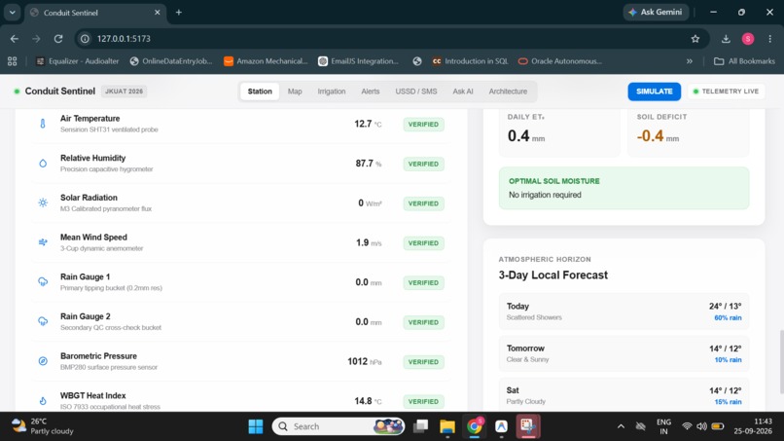Click the Relative Humidity droplet icon
Screen dimensions: 784x441
43,164
